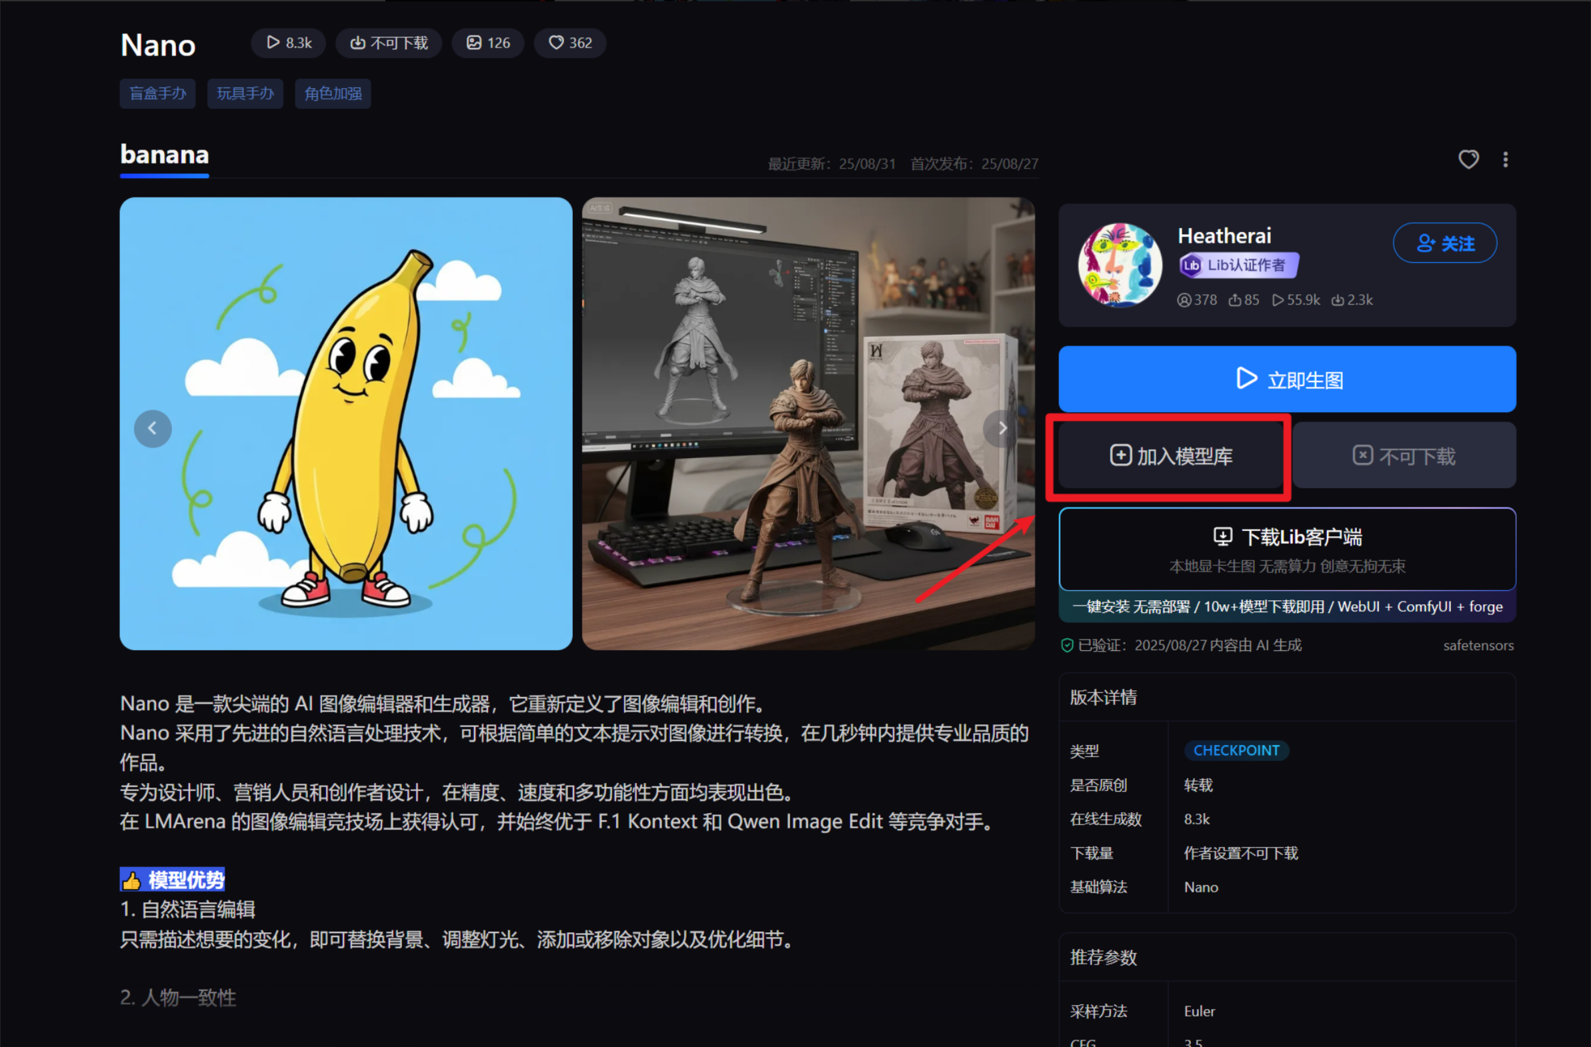Toggle the heart favorite icon near the date
The image size is (1591, 1047).
[1468, 159]
